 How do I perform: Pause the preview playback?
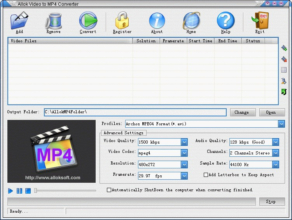click(x=19, y=191)
